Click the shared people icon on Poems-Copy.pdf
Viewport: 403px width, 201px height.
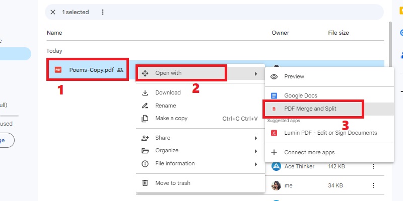[x=120, y=70]
